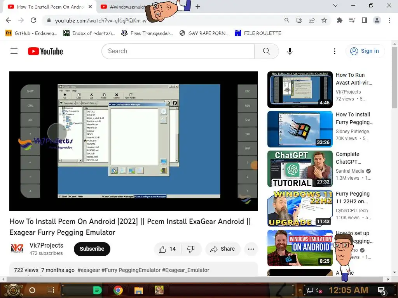Screen dimensions: 398x298
Task: Open the ChatGPT Tutorial thumbnail
Action: pos(300,169)
